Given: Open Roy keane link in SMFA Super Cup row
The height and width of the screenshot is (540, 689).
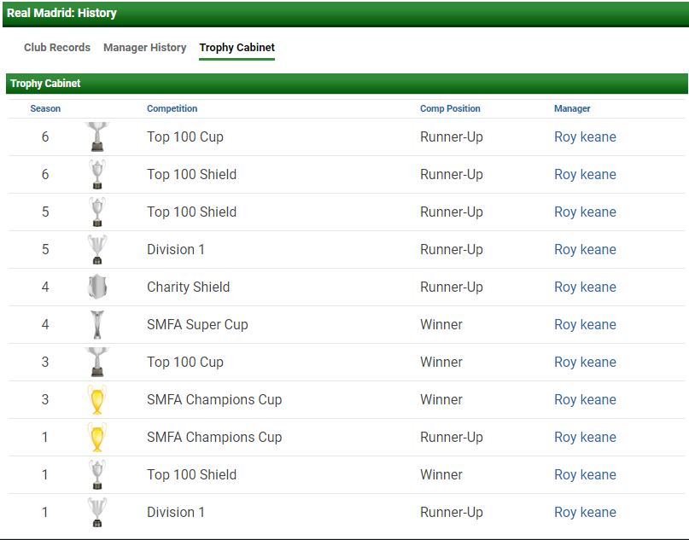Looking at the screenshot, I should click(x=585, y=325).
